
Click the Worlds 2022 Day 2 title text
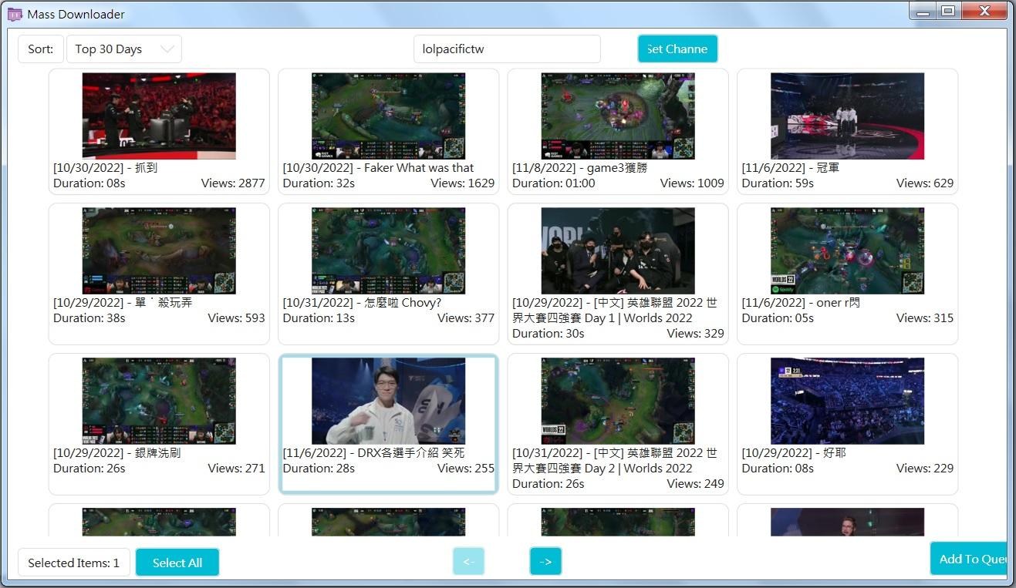coord(615,461)
